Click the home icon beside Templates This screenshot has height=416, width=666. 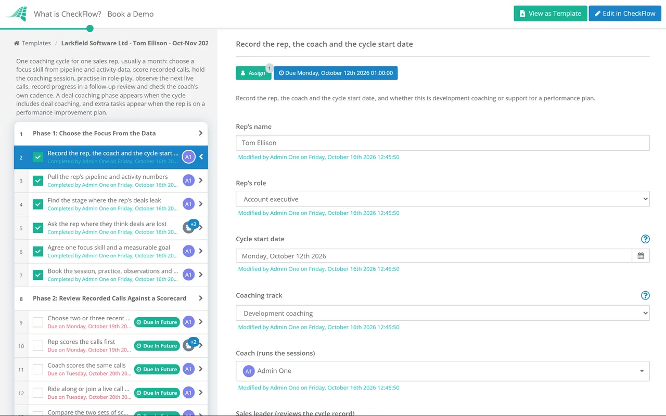click(17, 43)
